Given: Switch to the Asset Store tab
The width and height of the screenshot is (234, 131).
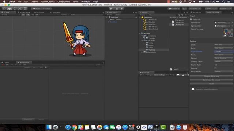Looking at the screenshot, I should click(24, 12).
